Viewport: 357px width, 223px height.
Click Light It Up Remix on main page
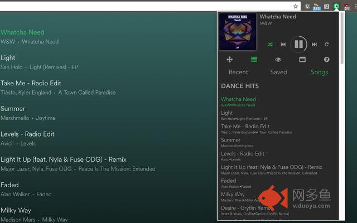tap(63, 159)
